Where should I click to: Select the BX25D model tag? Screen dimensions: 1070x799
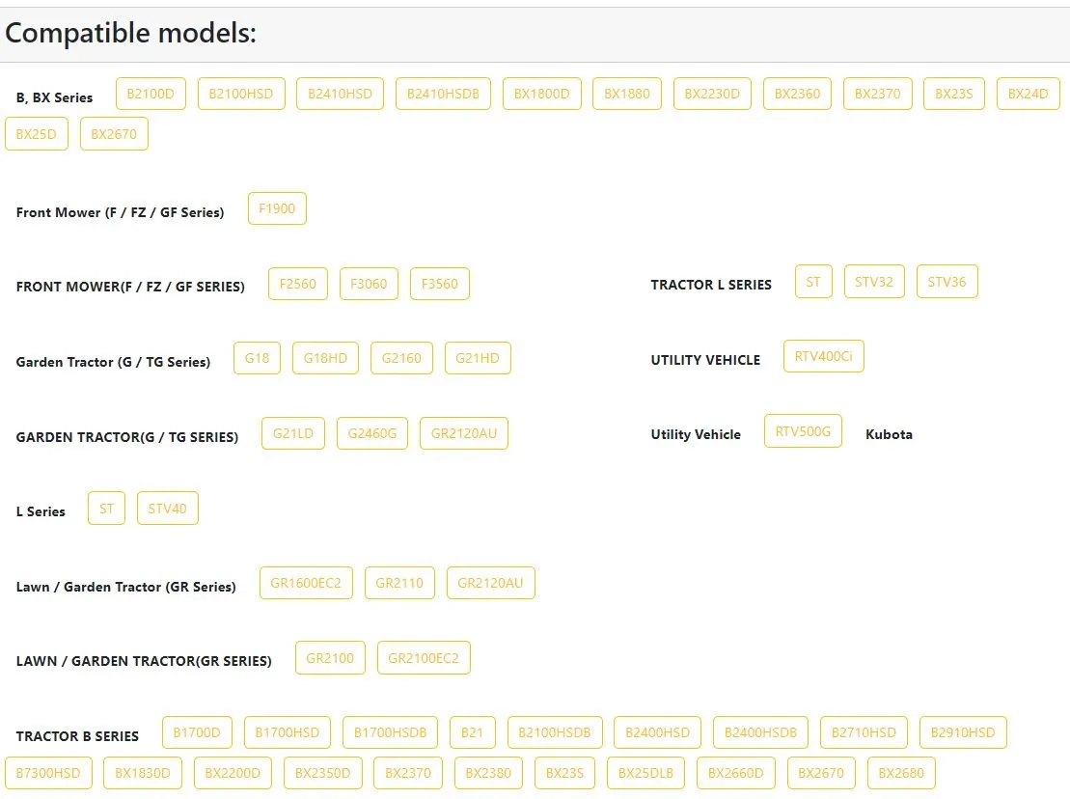[x=36, y=134]
